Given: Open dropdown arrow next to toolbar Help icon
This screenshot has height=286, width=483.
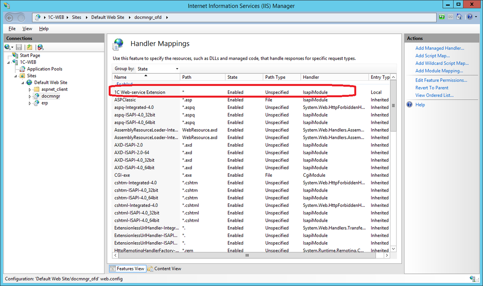Looking at the screenshot, I should (x=475, y=17).
